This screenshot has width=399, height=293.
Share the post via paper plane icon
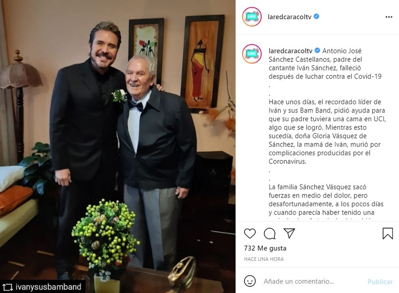click(289, 233)
